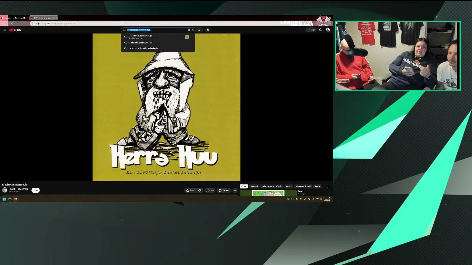
Task: Select the Lähettäjä Huge L - Topic chip
Action: [x=272, y=186]
